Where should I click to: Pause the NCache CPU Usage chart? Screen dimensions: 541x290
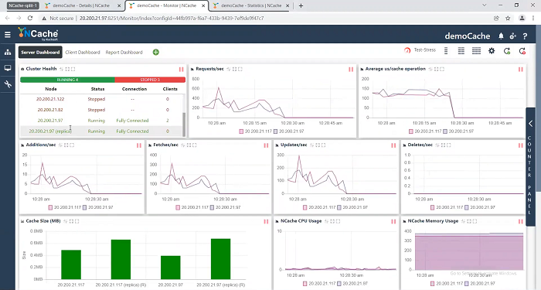pyautogui.click(x=393, y=222)
